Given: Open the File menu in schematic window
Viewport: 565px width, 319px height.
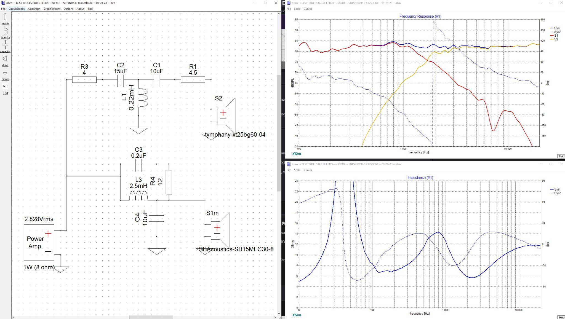Looking at the screenshot, I should tap(3, 9).
